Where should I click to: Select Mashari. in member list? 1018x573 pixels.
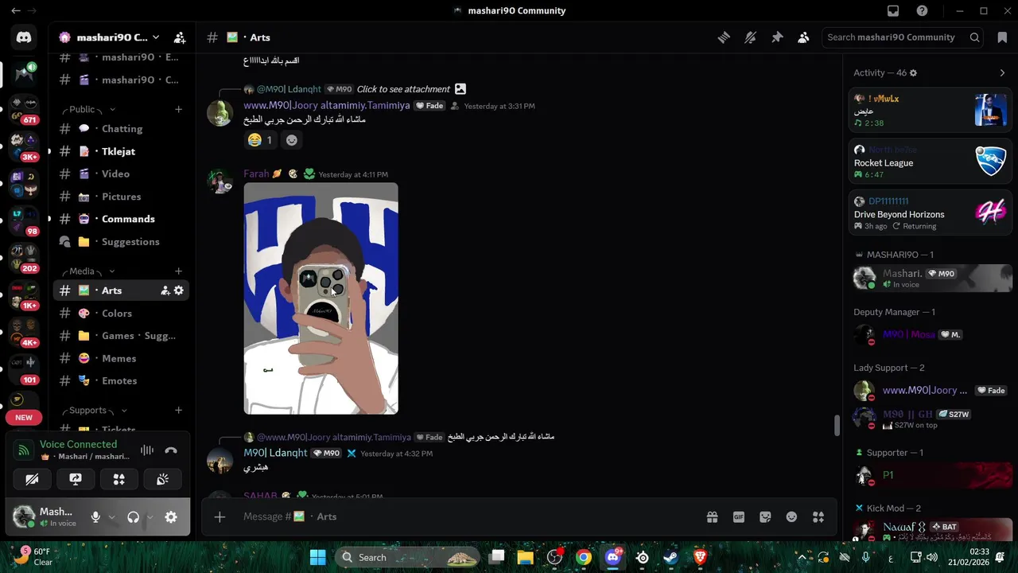(931, 278)
